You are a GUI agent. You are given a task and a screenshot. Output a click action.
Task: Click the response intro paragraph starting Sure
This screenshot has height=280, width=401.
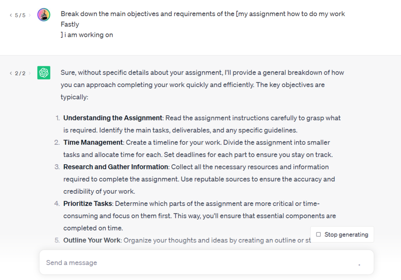(x=202, y=85)
